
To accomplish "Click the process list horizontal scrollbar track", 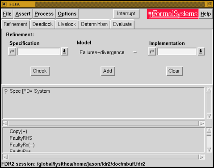I will [x=104, y=157].
